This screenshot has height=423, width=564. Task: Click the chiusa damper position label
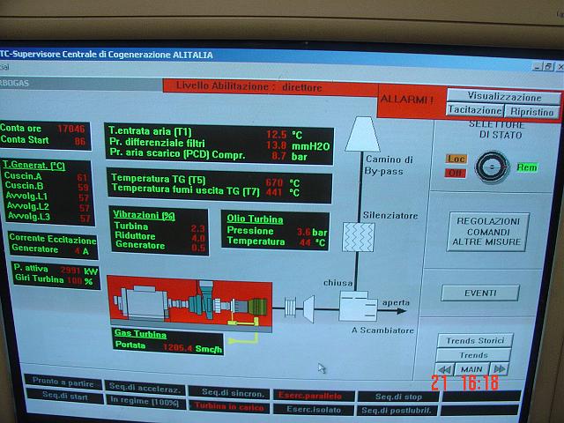pyautogui.click(x=338, y=283)
